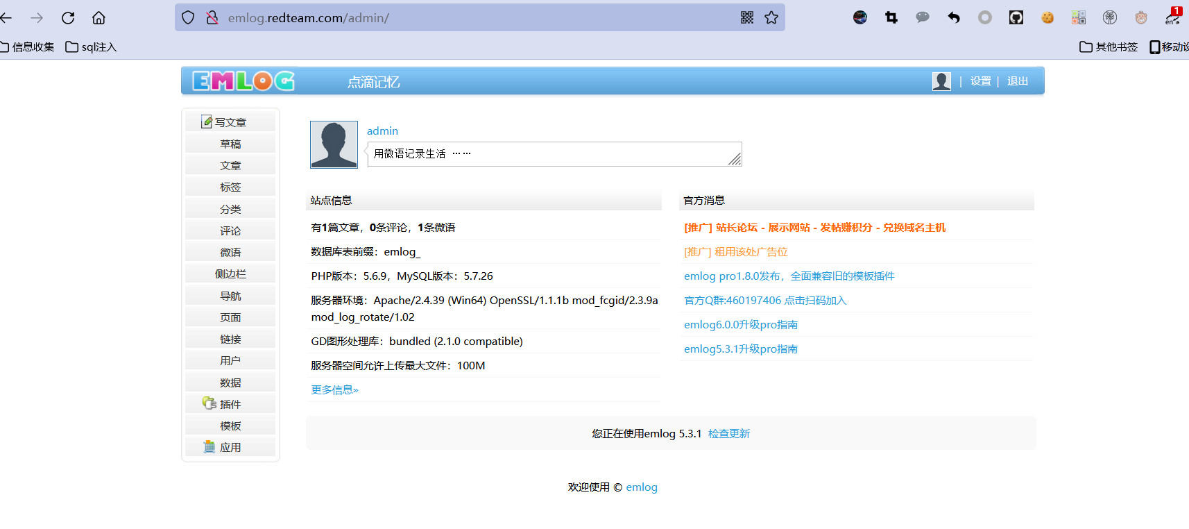Open 官方Q群 QR code link

pyautogui.click(x=765, y=300)
